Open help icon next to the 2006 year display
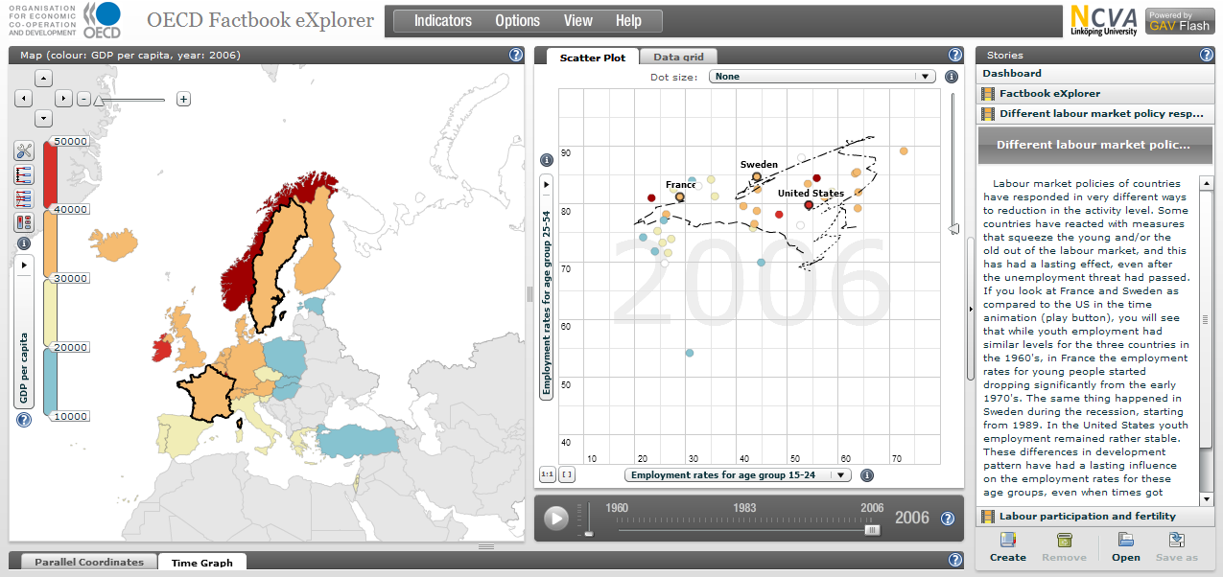 pyautogui.click(x=947, y=519)
